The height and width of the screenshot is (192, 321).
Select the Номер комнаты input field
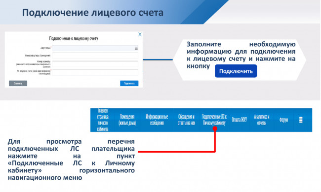(95, 64)
